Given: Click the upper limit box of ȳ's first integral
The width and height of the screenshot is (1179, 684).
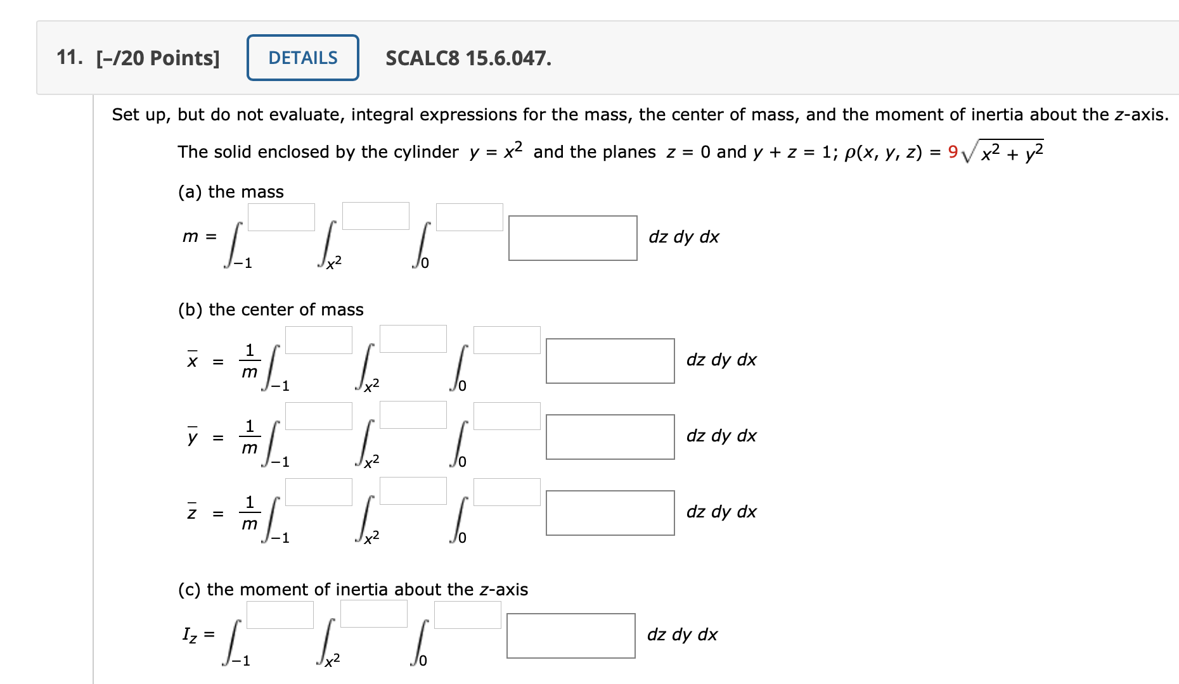Looking at the screenshot, I should coord(319,416).
